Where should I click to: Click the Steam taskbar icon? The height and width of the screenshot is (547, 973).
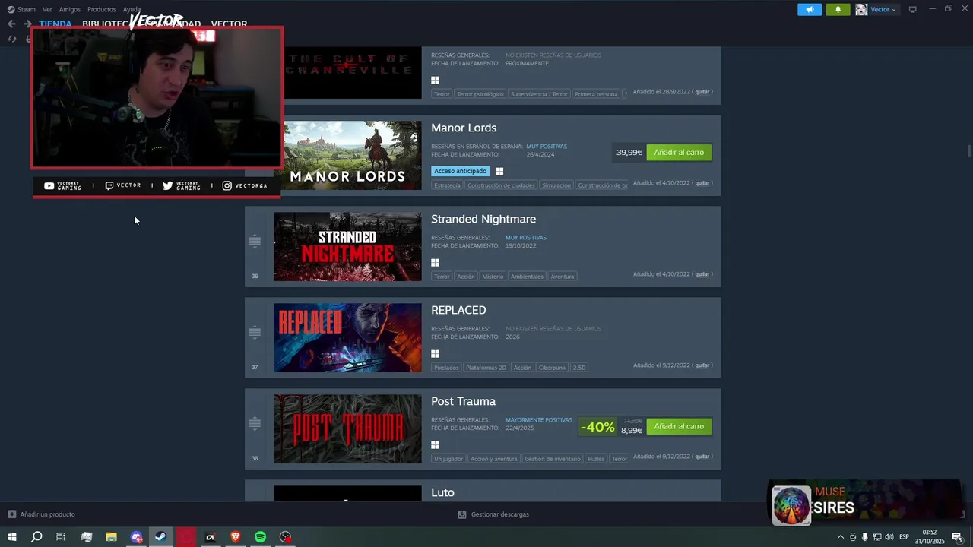[x=160, y=537]
